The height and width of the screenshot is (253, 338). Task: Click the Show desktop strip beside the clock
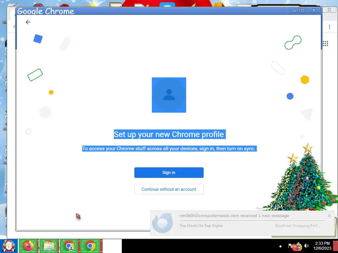point(335,246)
